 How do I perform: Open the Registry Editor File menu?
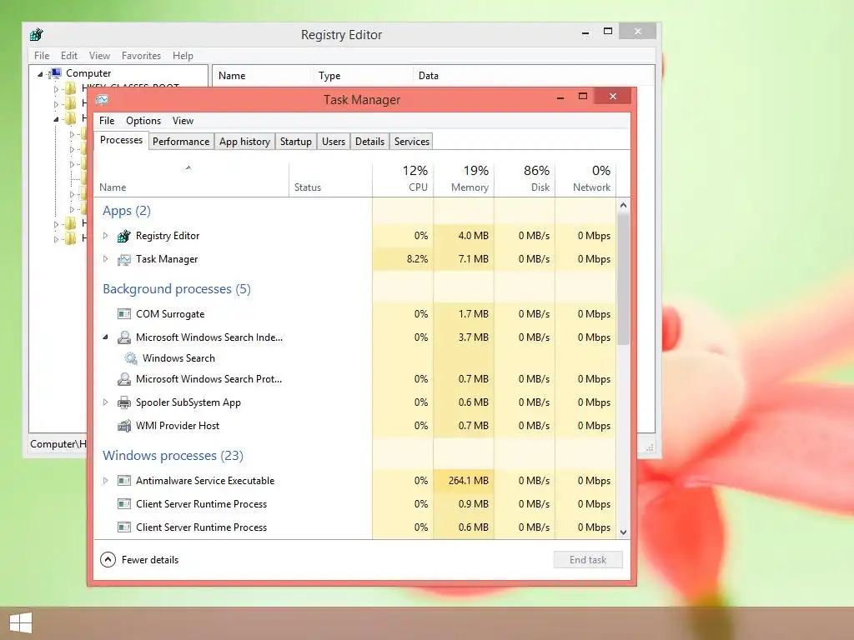(x=42, y=56)
